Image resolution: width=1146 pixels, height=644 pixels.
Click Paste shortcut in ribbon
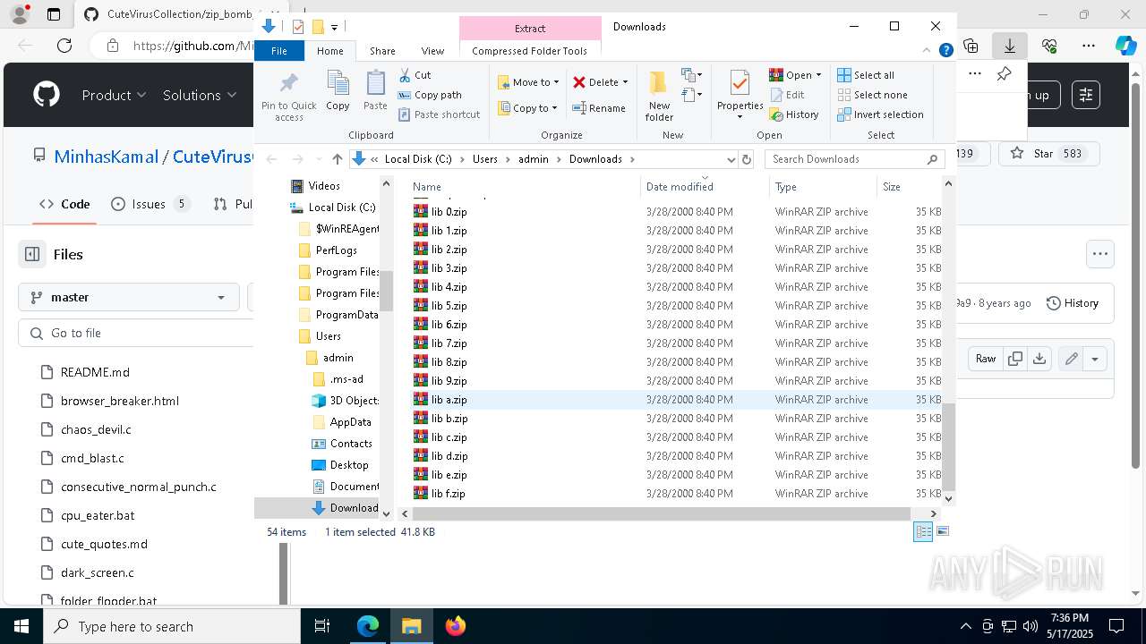[x=440, y=114]
